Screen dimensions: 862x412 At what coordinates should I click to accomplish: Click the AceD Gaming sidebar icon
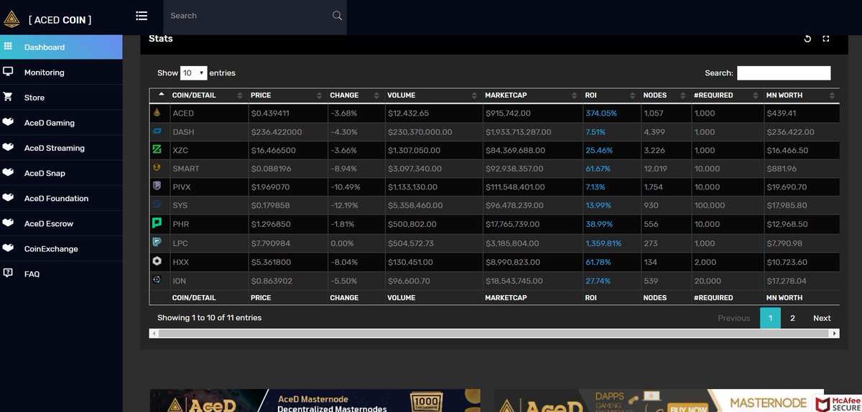click(x=8, y=122)
